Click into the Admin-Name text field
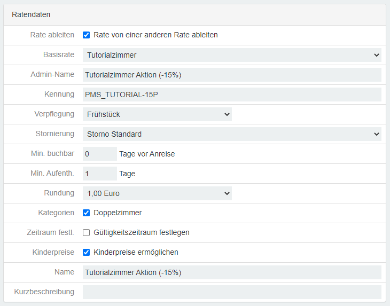The height and width of the screenshot is (306, 390). click(x=231, y=75)
